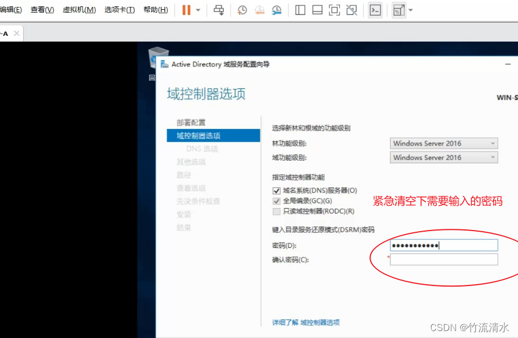Open the 选项卡(T) menu
Screen dimensions: 518x338
click(120, 10)
